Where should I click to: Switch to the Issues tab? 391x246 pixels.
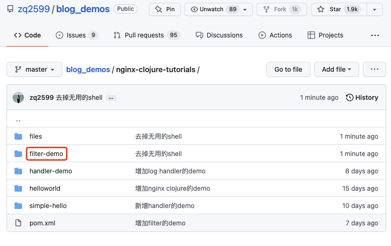(x=76, y=35)
